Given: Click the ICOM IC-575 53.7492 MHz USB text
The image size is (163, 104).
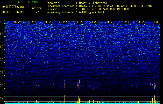Looking at the screenshot, I should pyautogui.click(x=104, y=9).
